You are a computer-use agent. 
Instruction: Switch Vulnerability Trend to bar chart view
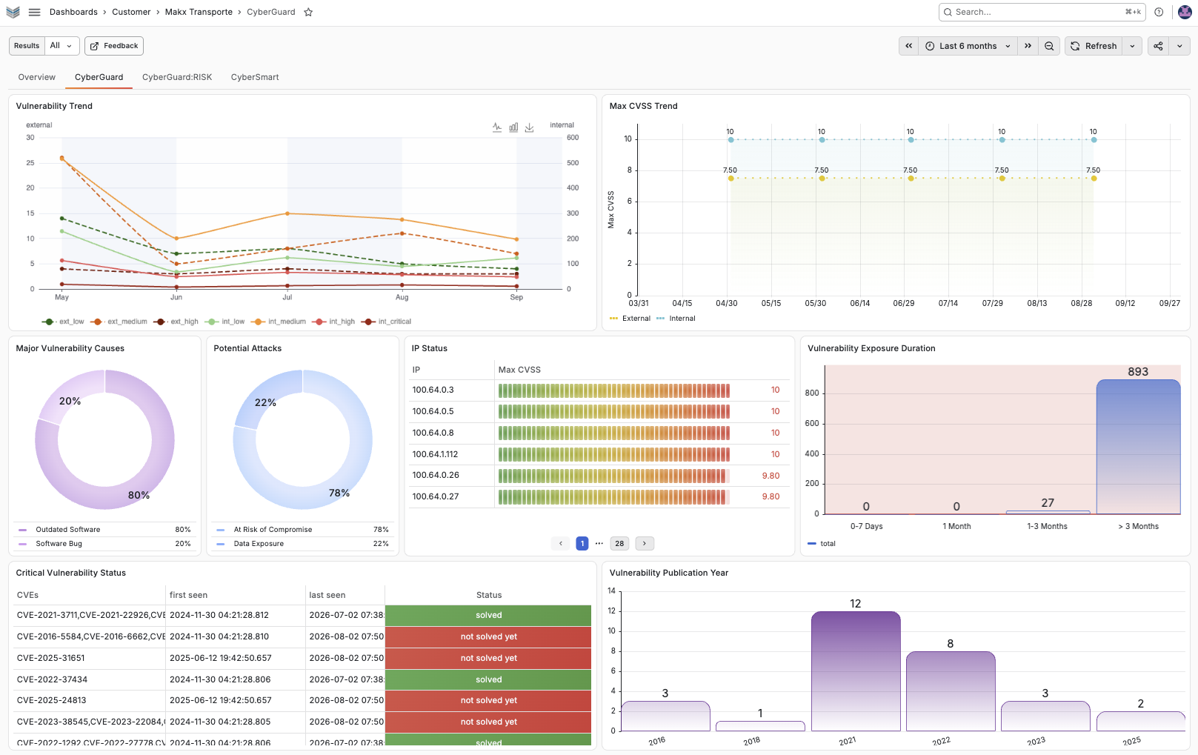pos(513,127)
